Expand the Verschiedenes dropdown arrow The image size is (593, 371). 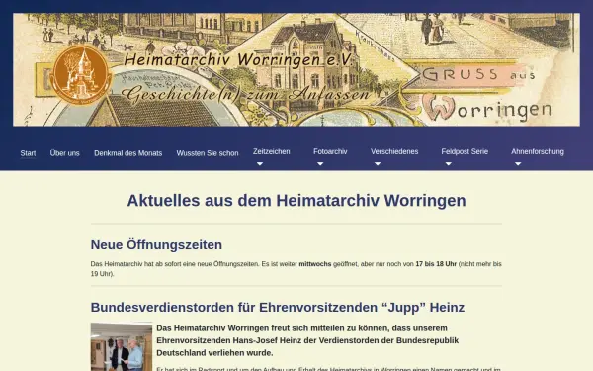378,164
